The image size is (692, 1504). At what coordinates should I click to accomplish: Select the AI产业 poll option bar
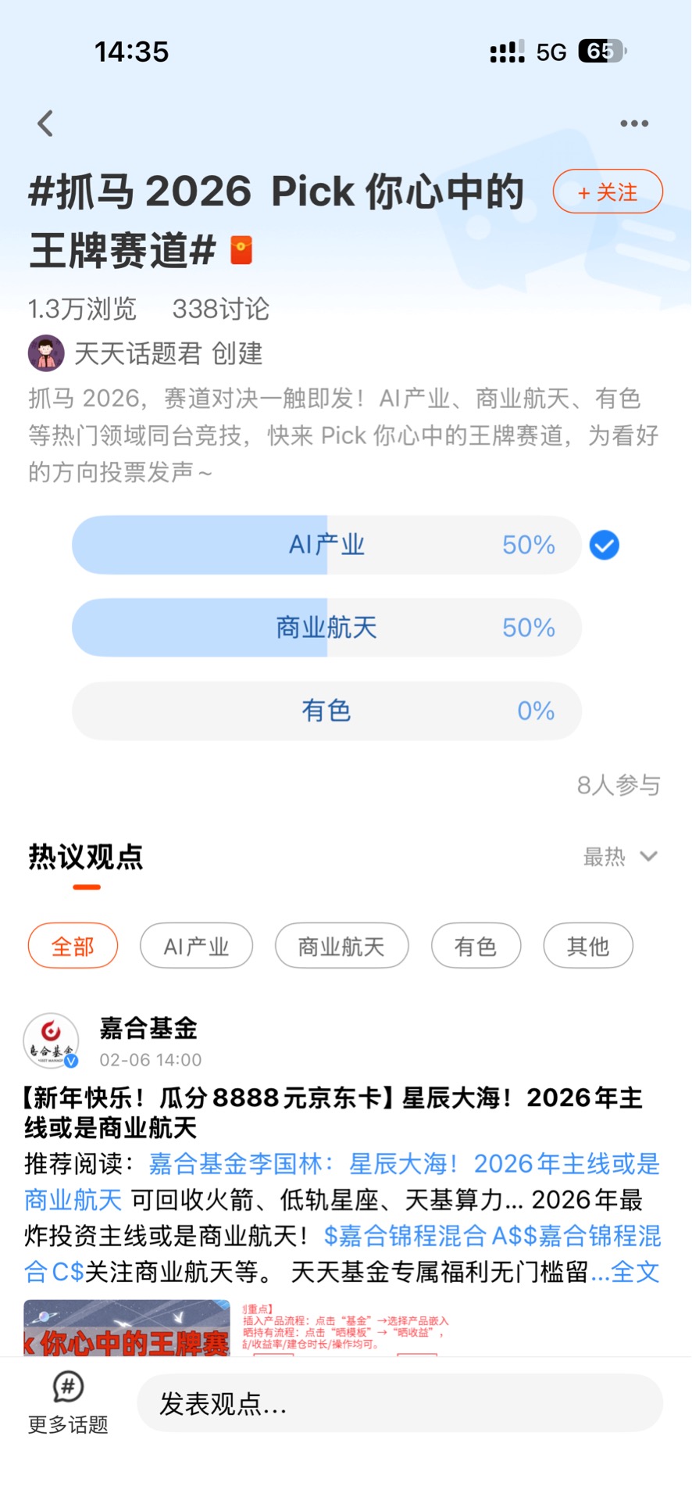(x=326, y=545)
